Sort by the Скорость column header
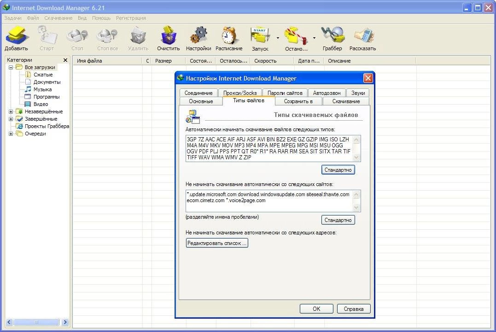Viewport: 496px width, 332px height. [272, 61]
